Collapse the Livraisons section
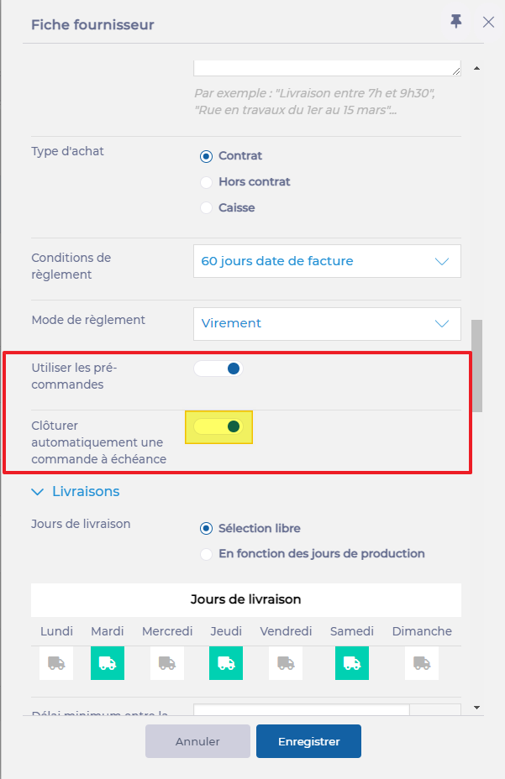This screenshot has width=505, height=779. (38, 492)
